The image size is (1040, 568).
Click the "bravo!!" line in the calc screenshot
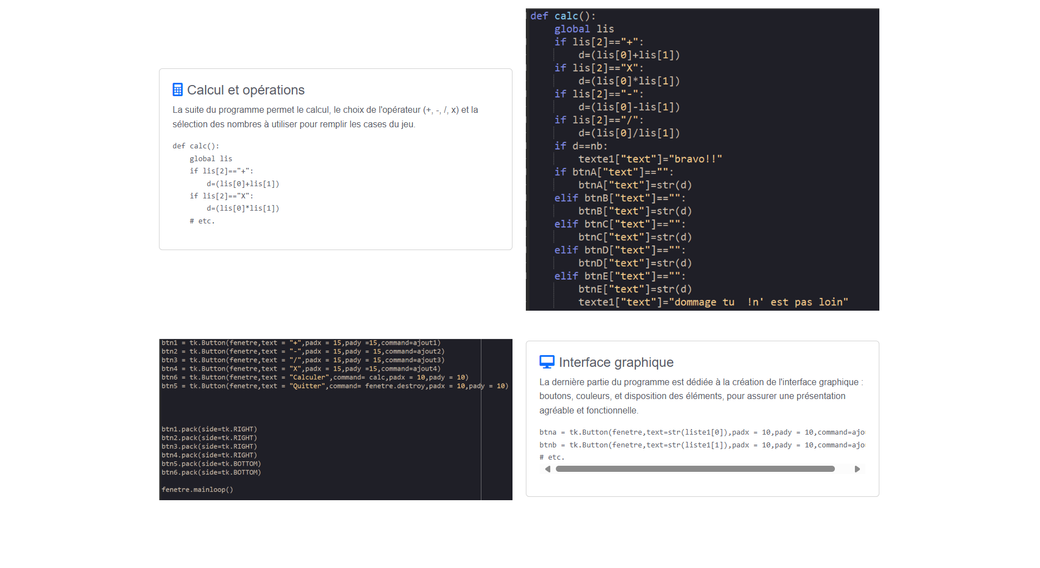(650, 159)
